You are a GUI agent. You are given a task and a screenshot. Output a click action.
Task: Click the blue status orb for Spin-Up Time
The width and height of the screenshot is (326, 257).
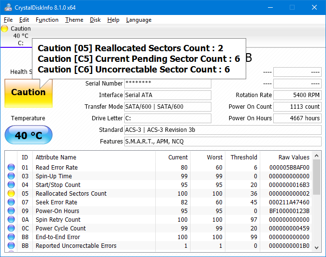[x=11, y=176]
